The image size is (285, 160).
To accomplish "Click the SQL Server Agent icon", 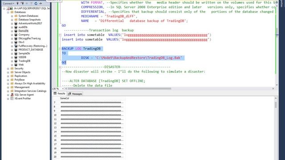I will [x=12, y=95].
